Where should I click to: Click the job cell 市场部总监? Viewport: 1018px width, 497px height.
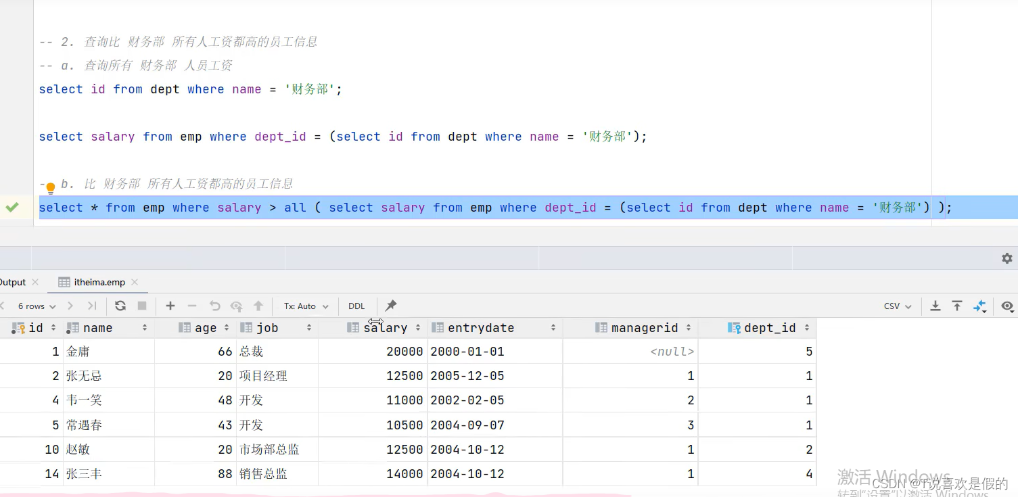[x=277, y=450]
